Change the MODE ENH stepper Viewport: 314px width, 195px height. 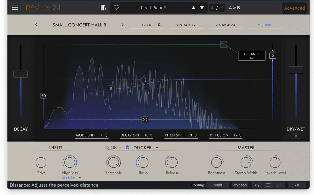coord(106,135)
